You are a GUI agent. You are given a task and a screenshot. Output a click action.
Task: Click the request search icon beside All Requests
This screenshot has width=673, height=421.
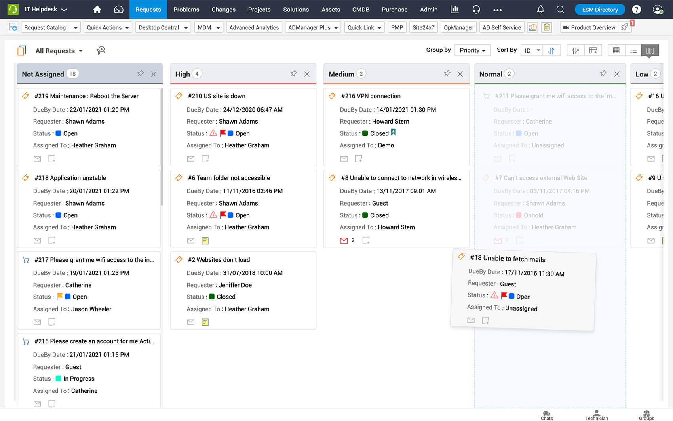point(101,50)
